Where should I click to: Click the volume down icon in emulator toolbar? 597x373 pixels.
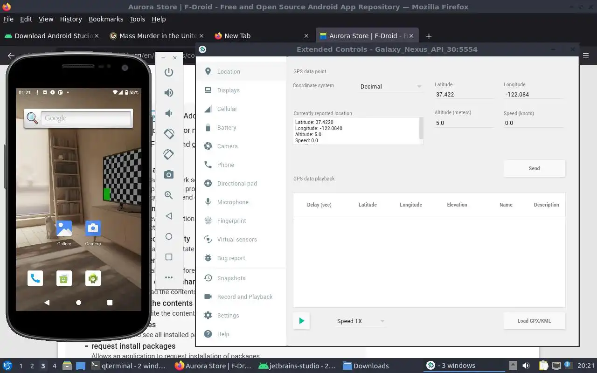pos(169,113)
